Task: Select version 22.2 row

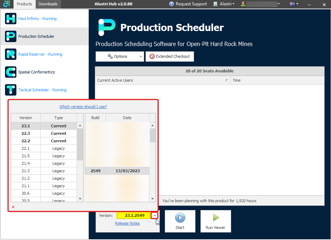Action: [x=44, y=141]
